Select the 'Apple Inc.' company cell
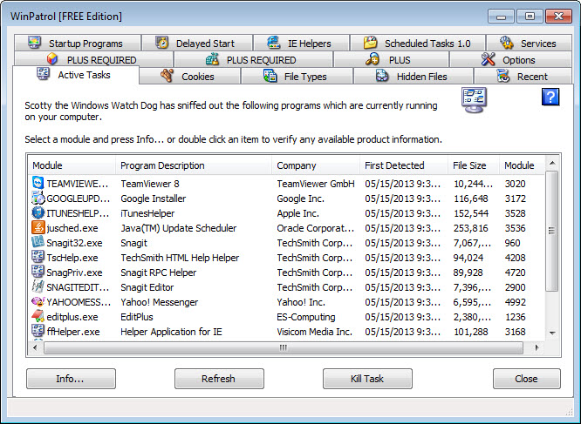This screenshot has height=424, width=581. [297, 213]
